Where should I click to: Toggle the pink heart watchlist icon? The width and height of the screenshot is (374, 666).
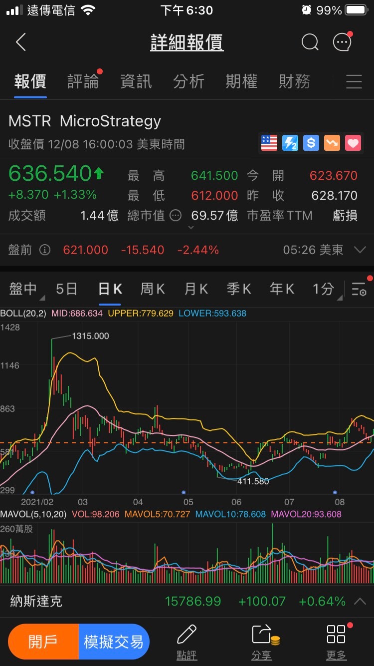coord(353,143)
